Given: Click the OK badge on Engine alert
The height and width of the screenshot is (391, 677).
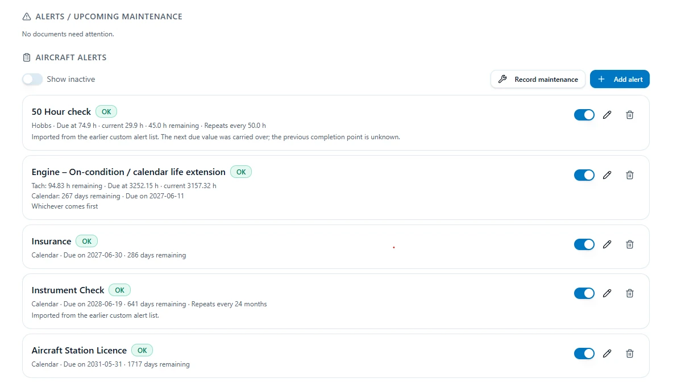Looking at the screenshot, I should [x=241, y=172].
